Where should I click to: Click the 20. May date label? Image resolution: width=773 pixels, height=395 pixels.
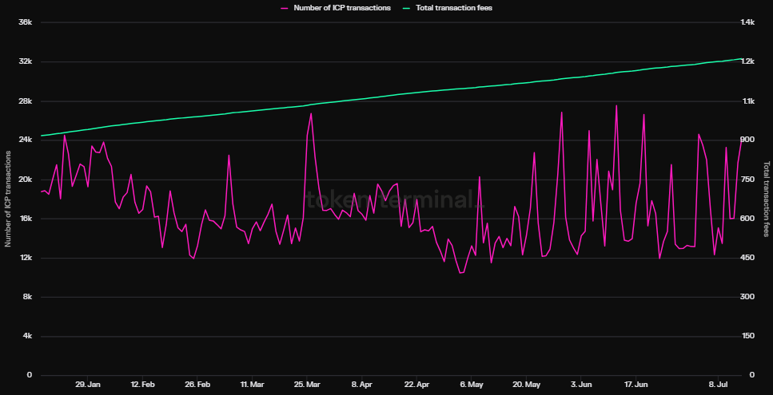click(526, 384)
